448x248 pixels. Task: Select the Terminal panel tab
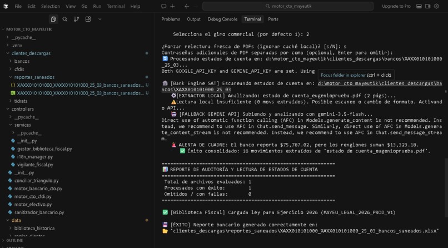click(x=252, y=19)
